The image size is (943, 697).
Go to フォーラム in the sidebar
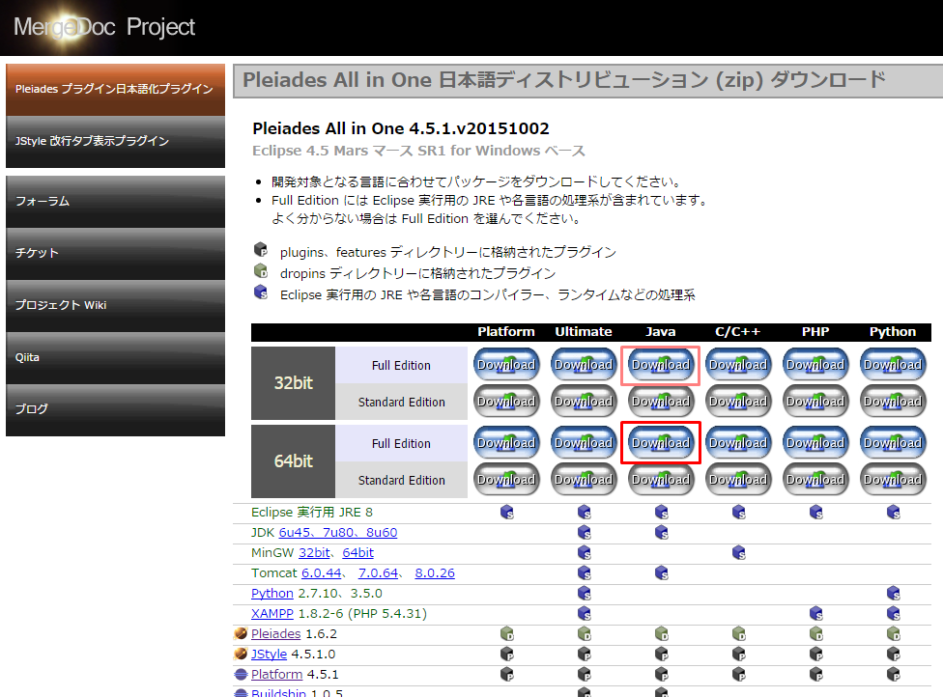pos(115,202)
